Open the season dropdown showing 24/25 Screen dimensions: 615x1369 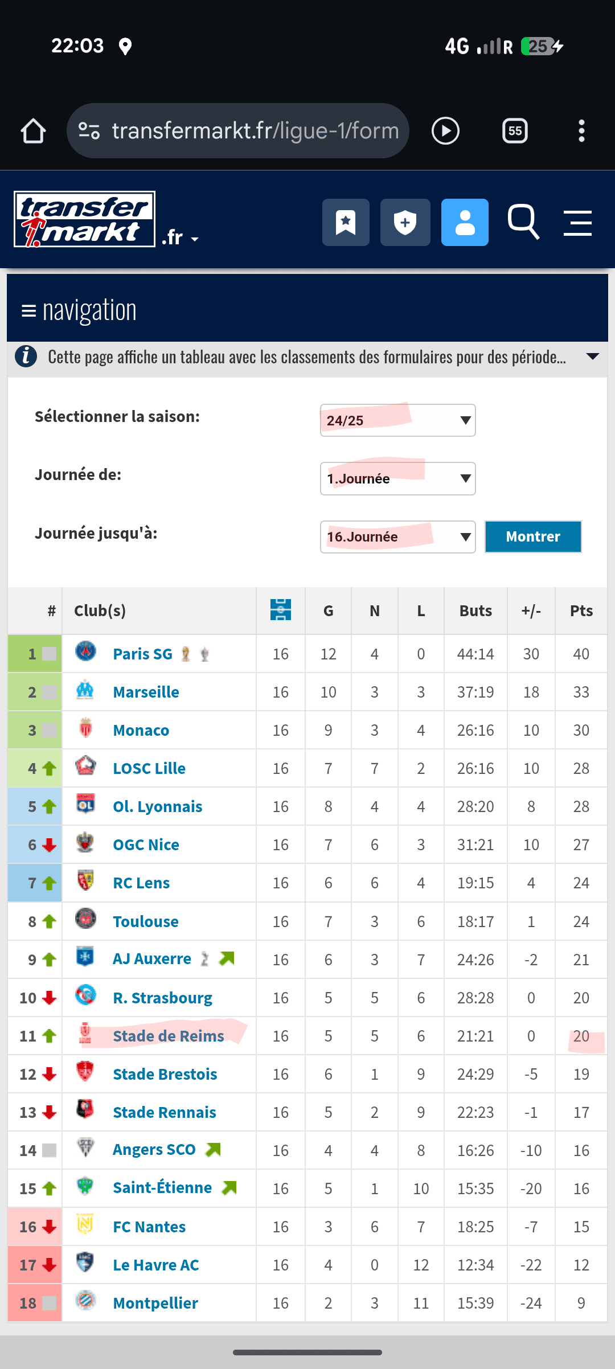[397, 420]
